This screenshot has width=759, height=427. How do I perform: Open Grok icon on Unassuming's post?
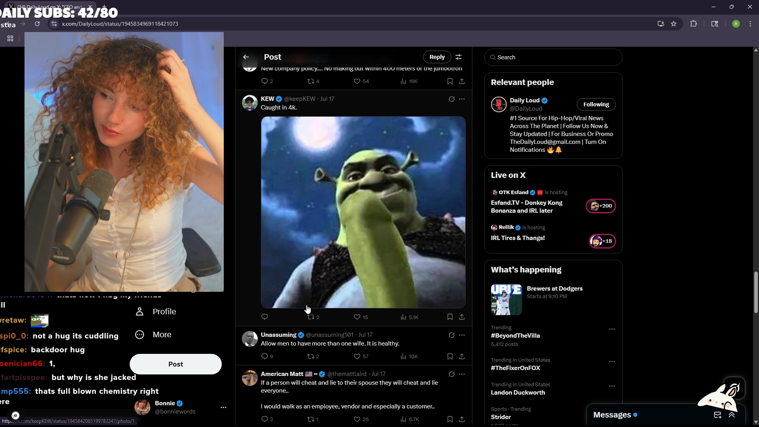[x=451, y=335]
